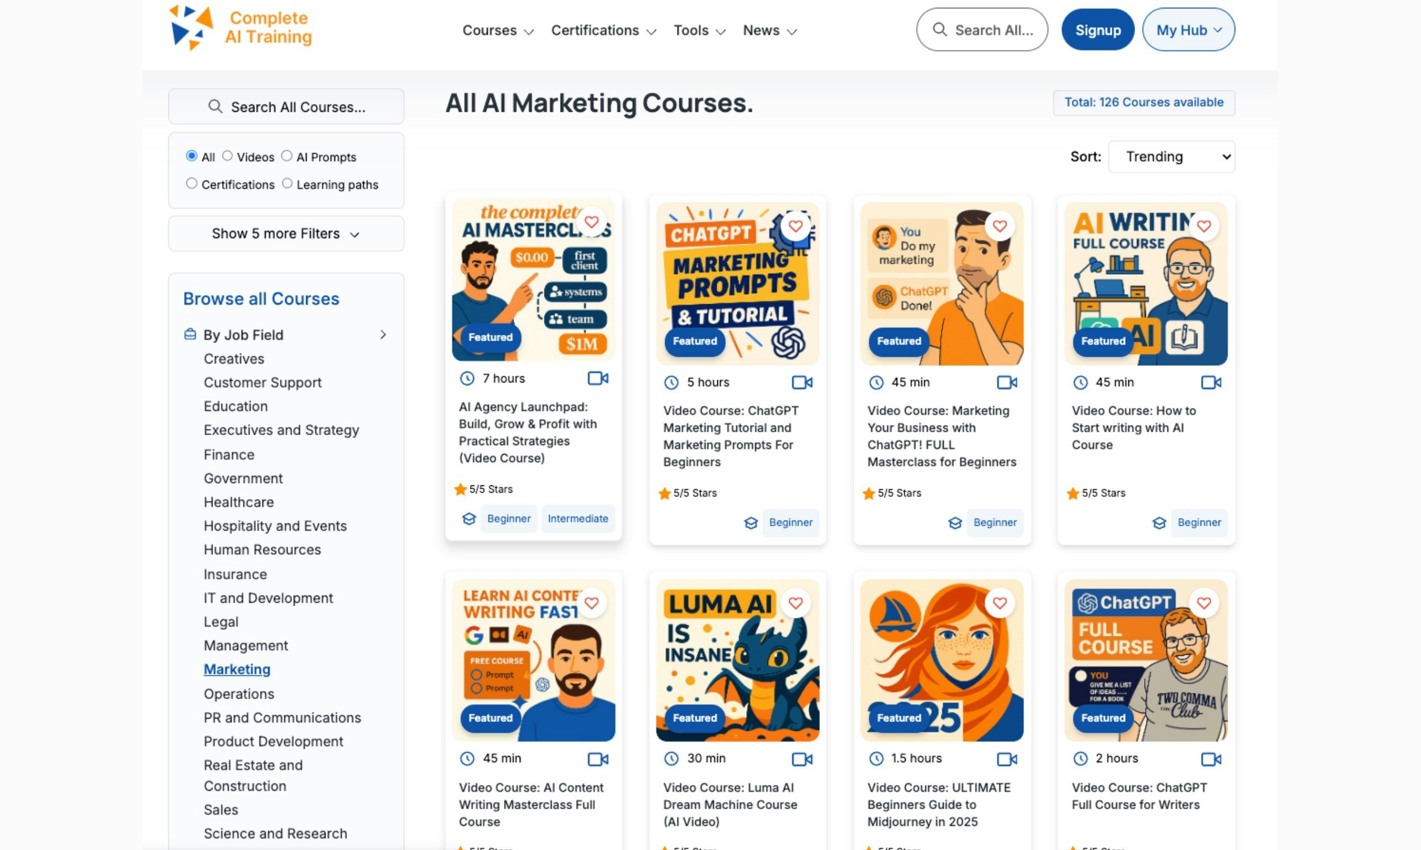Click the heart icon on ChatGPT Marketing Prompts course

coord(796,226)
